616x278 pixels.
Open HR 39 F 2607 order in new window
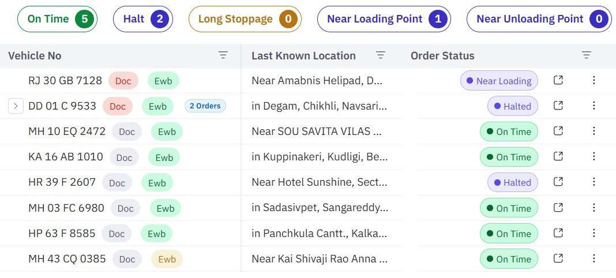pyautogui.click(x=558, y=182)
